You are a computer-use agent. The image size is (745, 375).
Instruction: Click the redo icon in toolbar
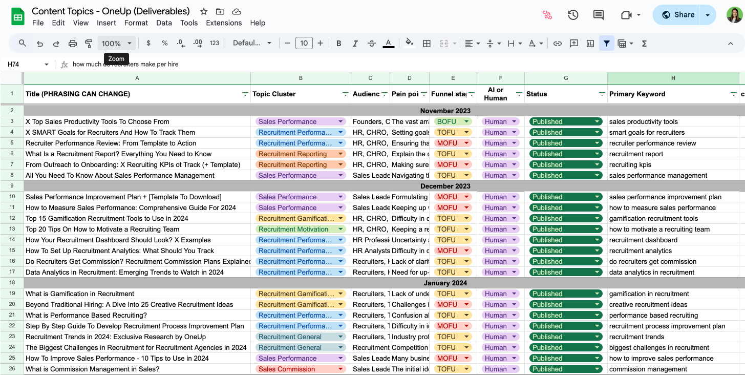(56, 44)
